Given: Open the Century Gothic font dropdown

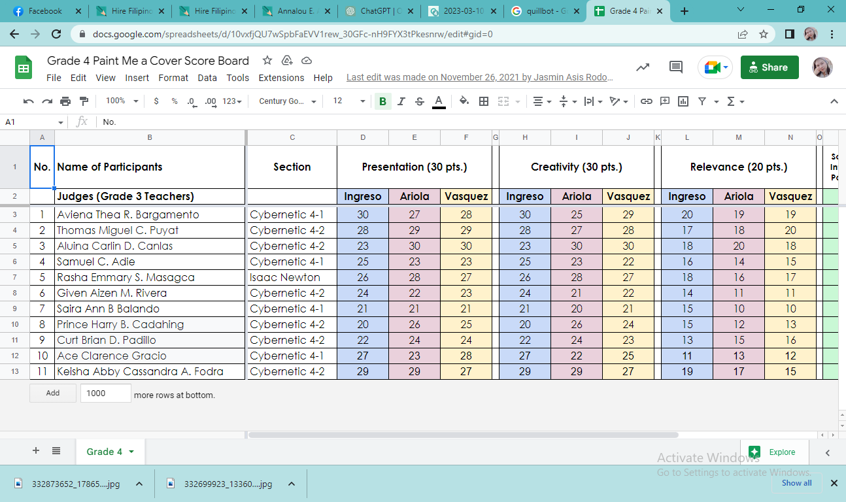Looking at the screenshot, I should click(x=287, y=101).
